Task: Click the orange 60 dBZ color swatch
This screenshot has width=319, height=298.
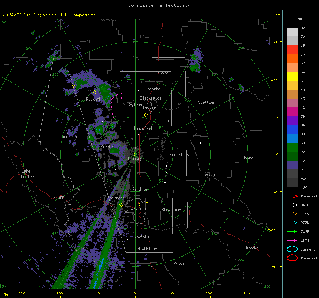Action: click(292, 59)
